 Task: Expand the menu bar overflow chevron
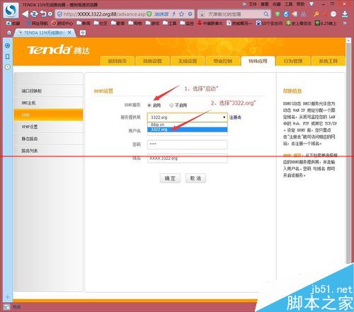[244, 4]
